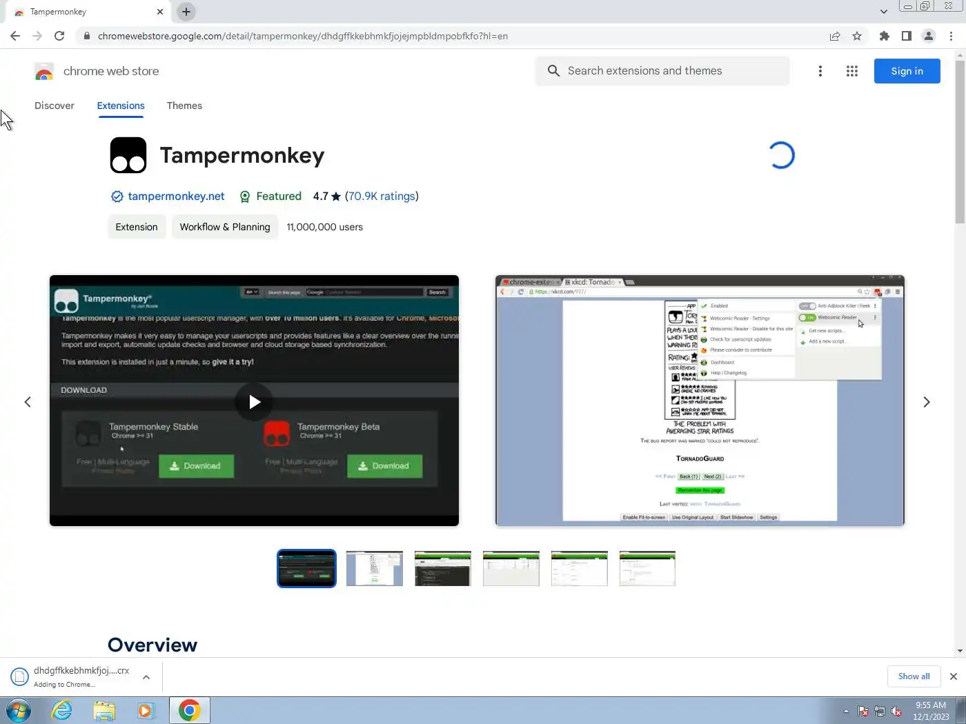
Task: Show hidden system tray icons
Action: [846, 711]
